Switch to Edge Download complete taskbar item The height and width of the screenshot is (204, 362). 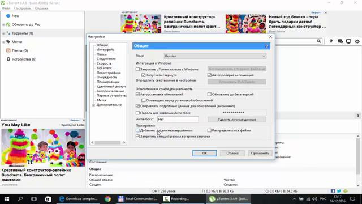[x=79, y=199]
